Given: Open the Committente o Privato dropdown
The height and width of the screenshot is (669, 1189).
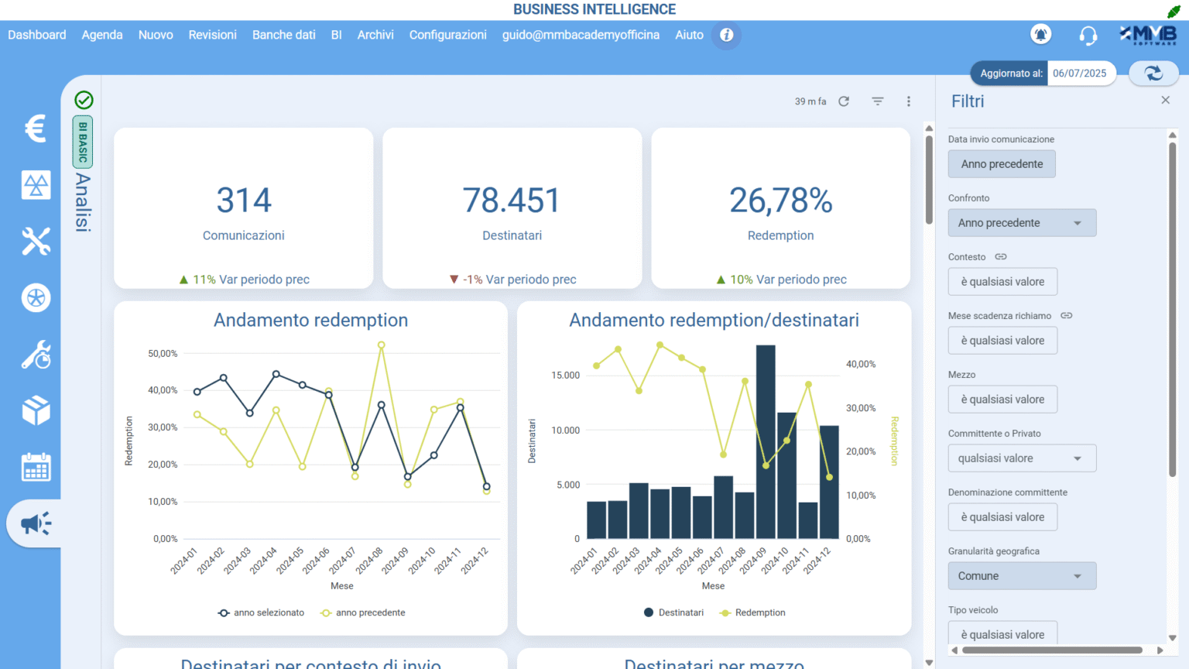Looking at the screenshot, I should (1022, 458).
